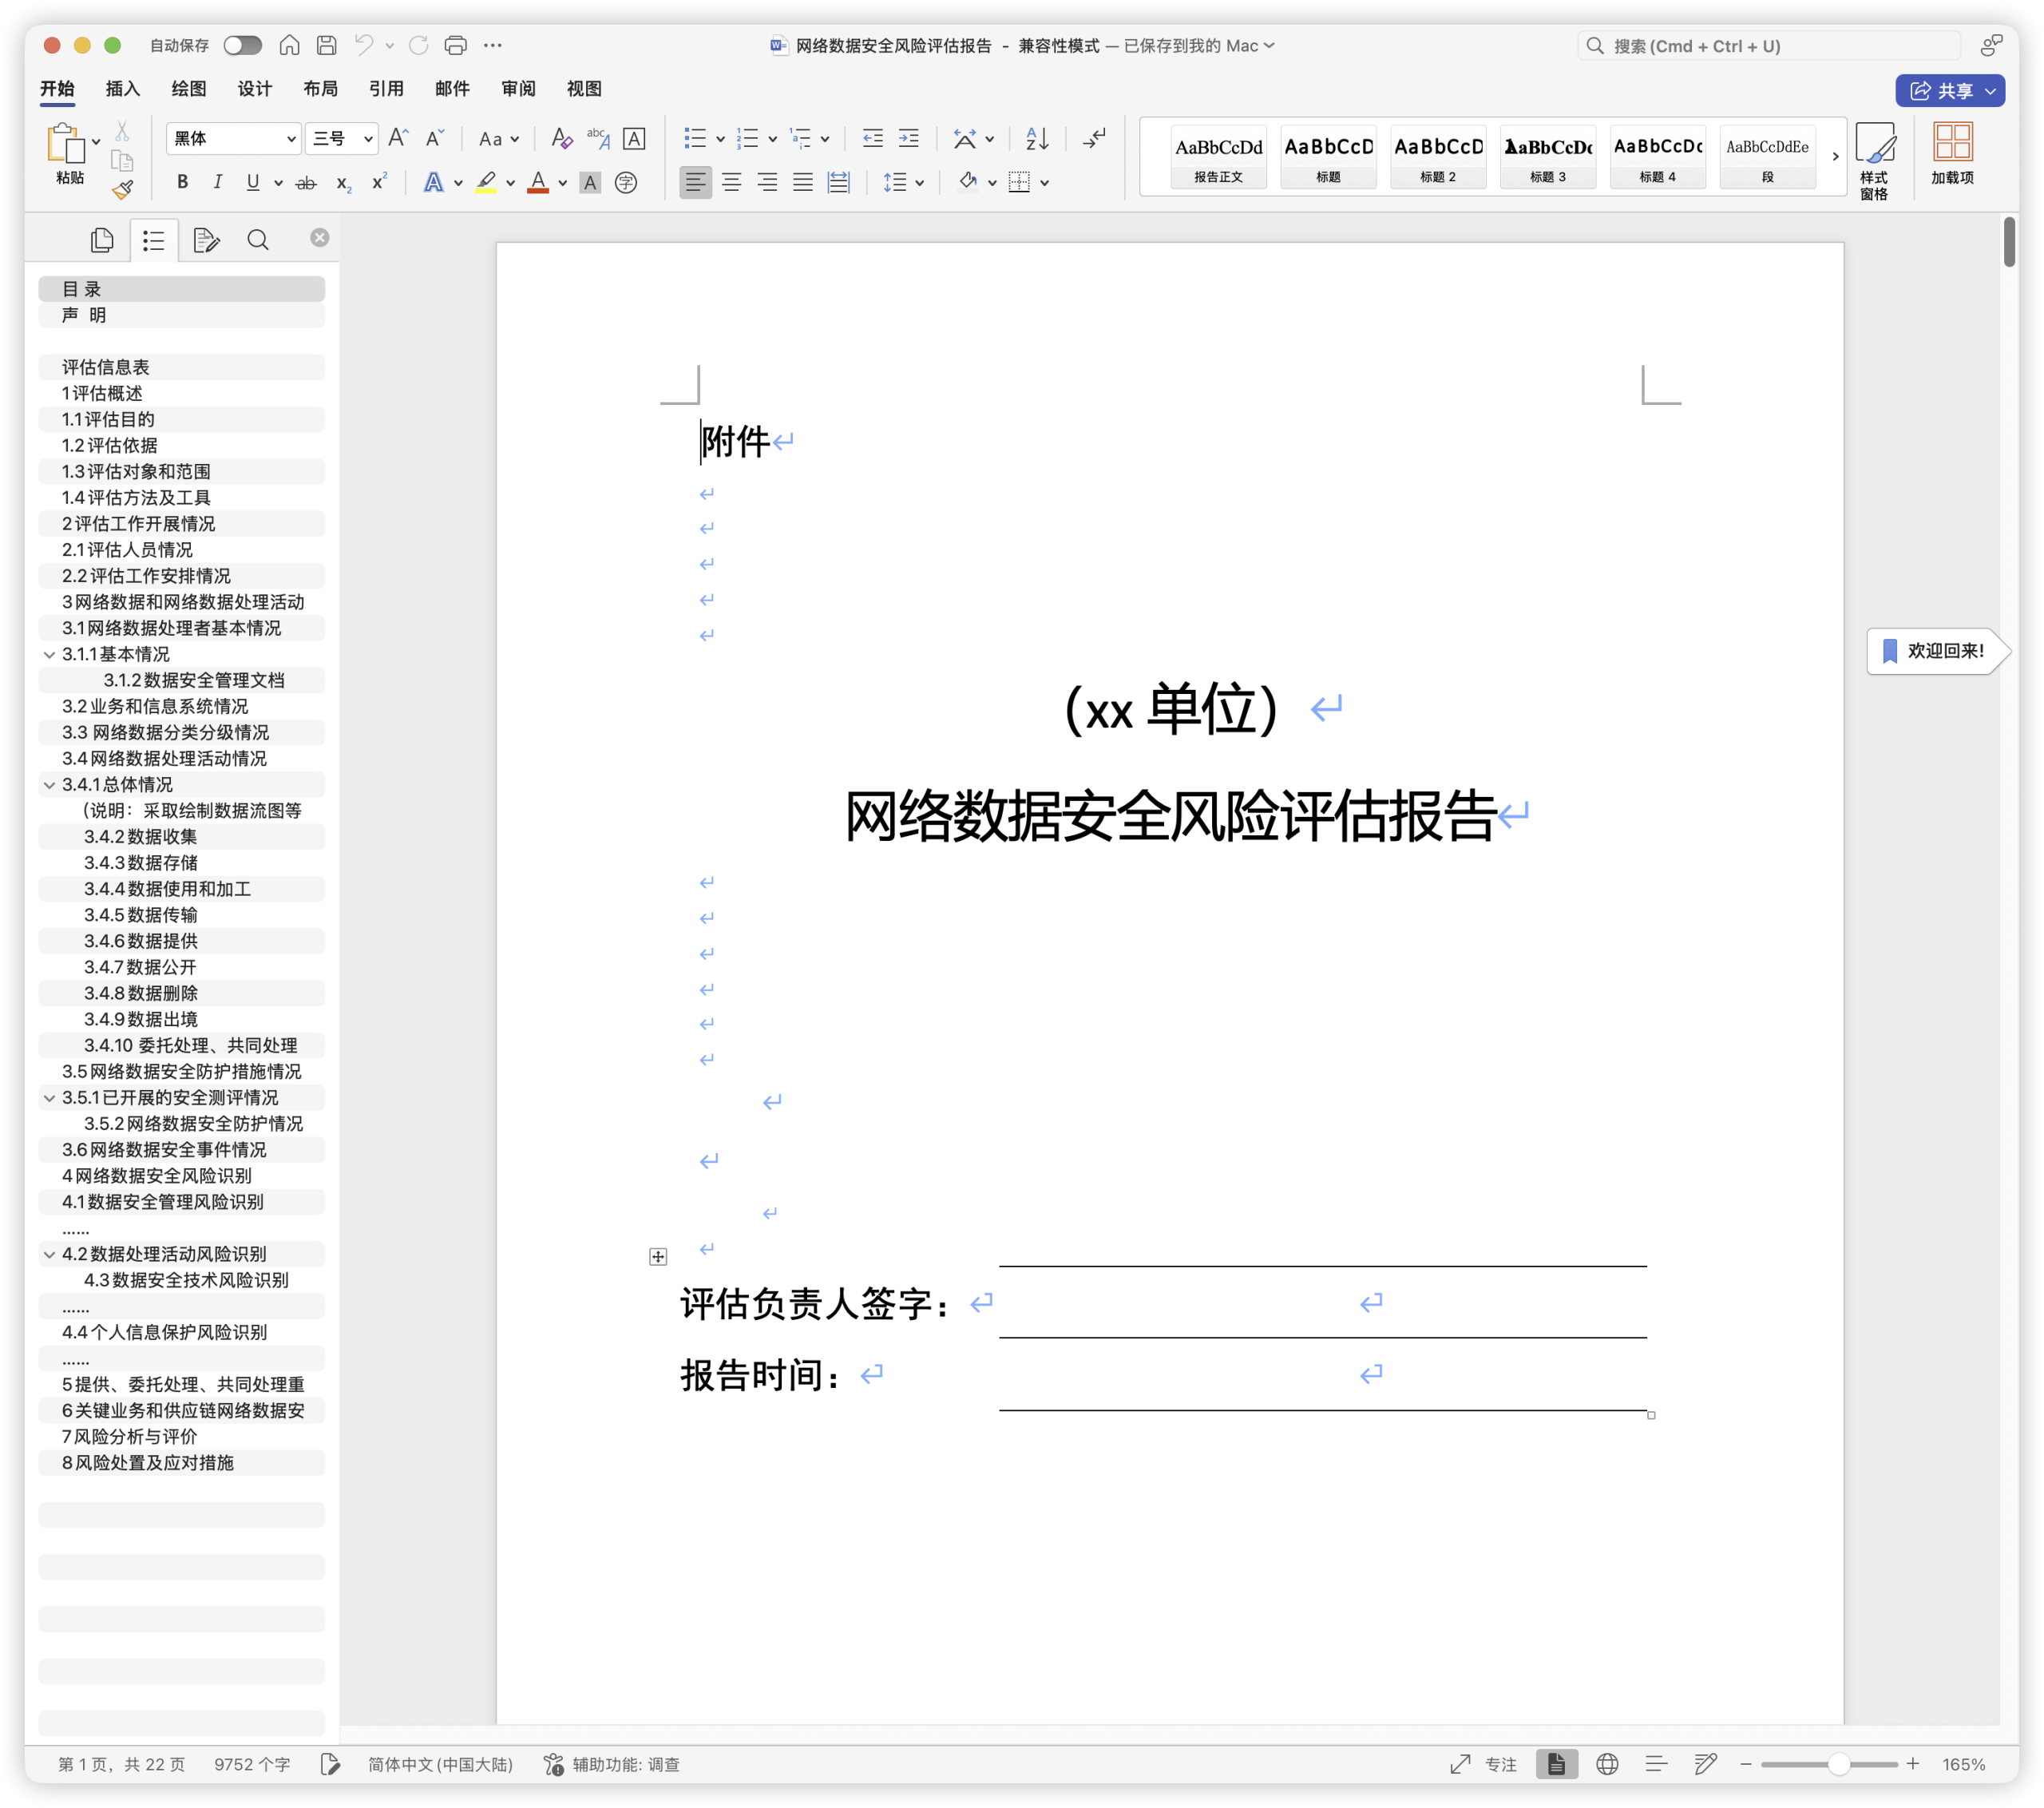Apply the 标题 2 style
The width and height of the screenshot is (2044, 1808).
coord(1438,157)
